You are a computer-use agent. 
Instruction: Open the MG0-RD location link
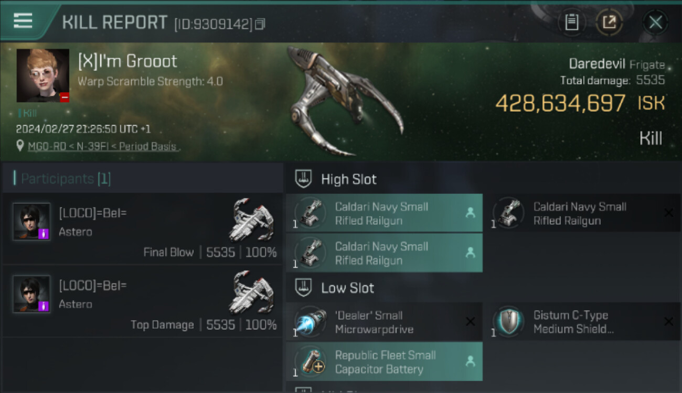tap(102, 146)
